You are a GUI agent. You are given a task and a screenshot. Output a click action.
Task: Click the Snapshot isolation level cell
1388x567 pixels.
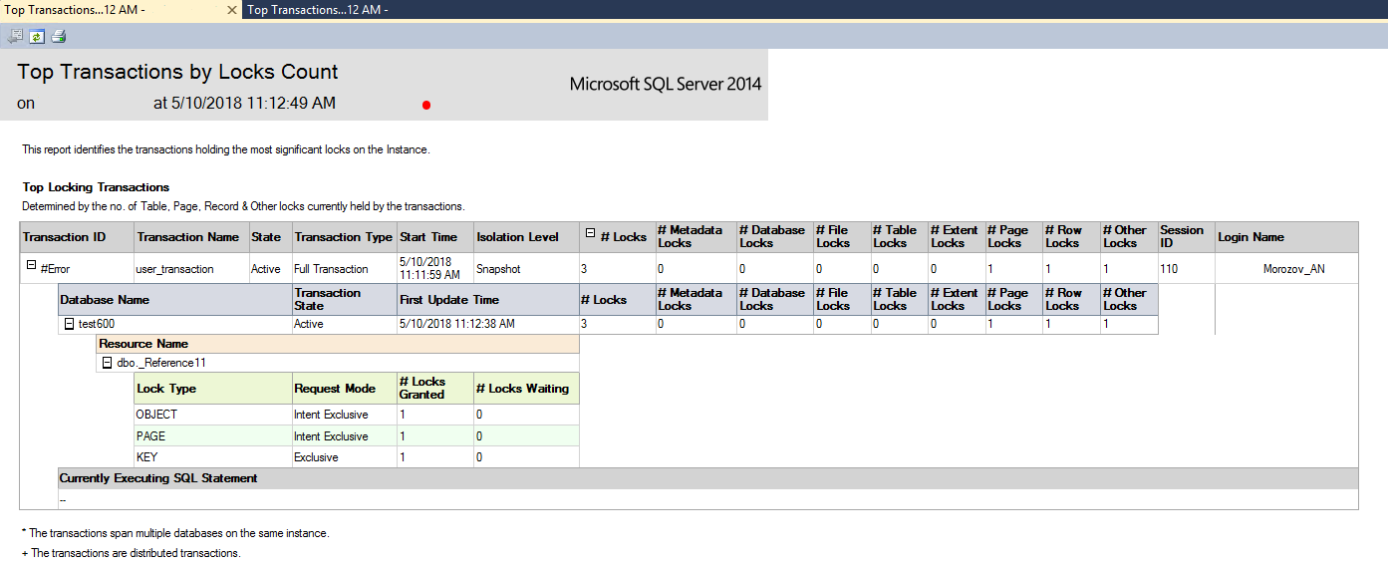click(x=499, y=269)
